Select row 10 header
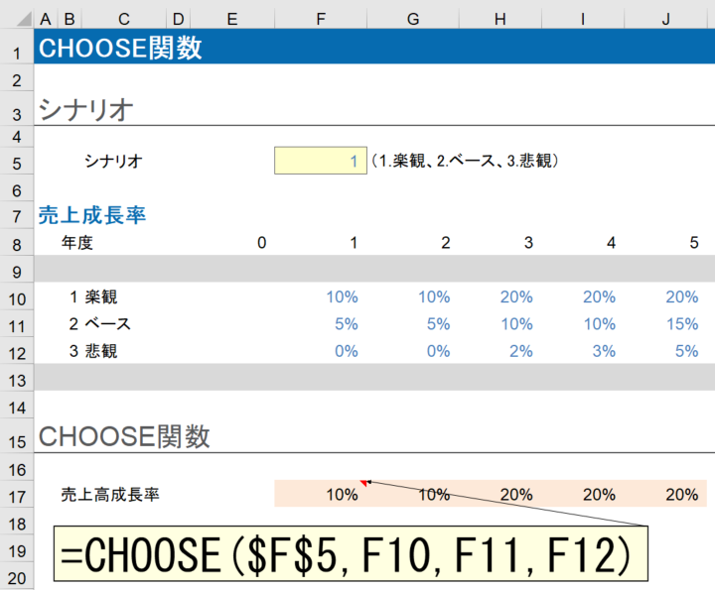Viewport: 715px width, 590px height. pyautogui.click(x=17, y=295)
